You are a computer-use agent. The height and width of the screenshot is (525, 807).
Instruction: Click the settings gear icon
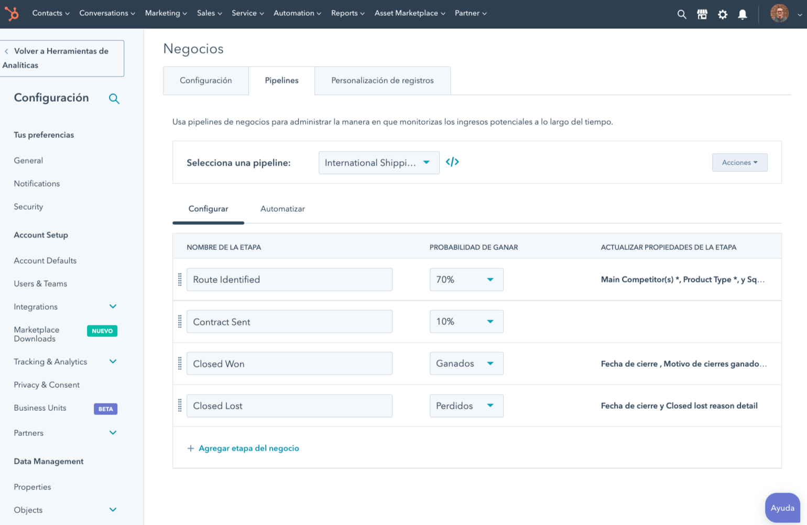tap(723, 14)
